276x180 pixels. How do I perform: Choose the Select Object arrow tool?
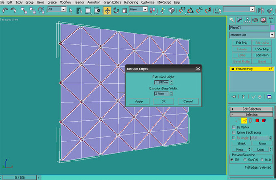tap(71, 10)
